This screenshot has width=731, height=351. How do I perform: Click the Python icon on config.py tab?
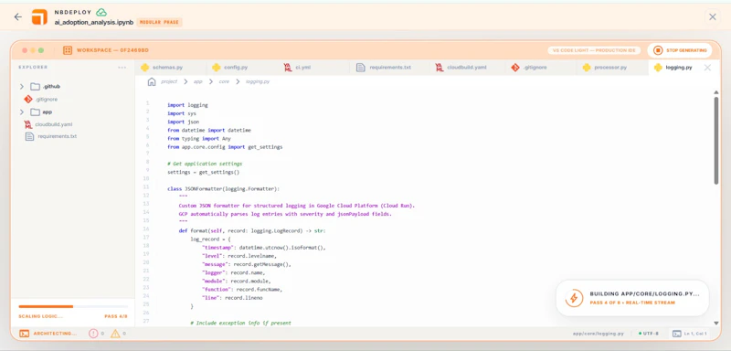[216, 68]
